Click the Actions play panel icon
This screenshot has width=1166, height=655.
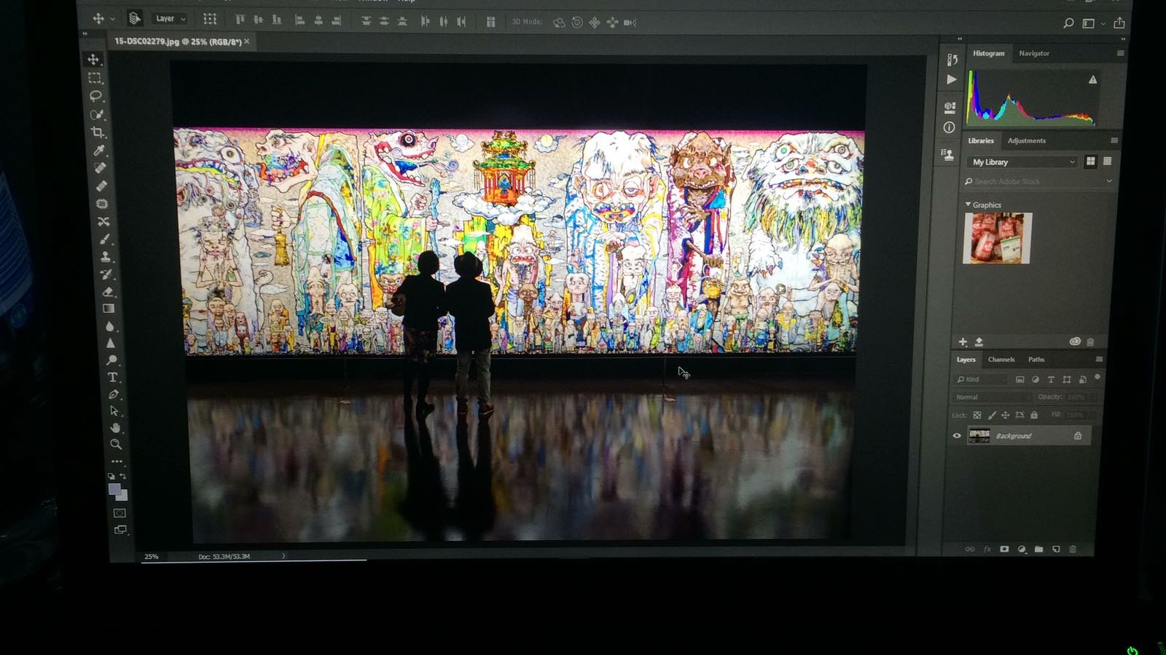point(951,79)
